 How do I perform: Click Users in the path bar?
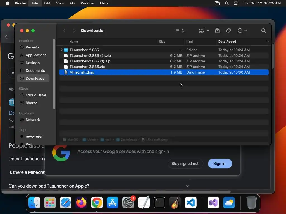[x=89, y=140]
